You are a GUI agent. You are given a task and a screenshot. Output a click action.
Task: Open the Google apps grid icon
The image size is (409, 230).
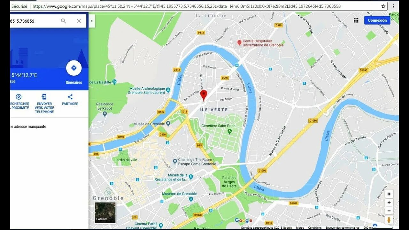[356, 20]
